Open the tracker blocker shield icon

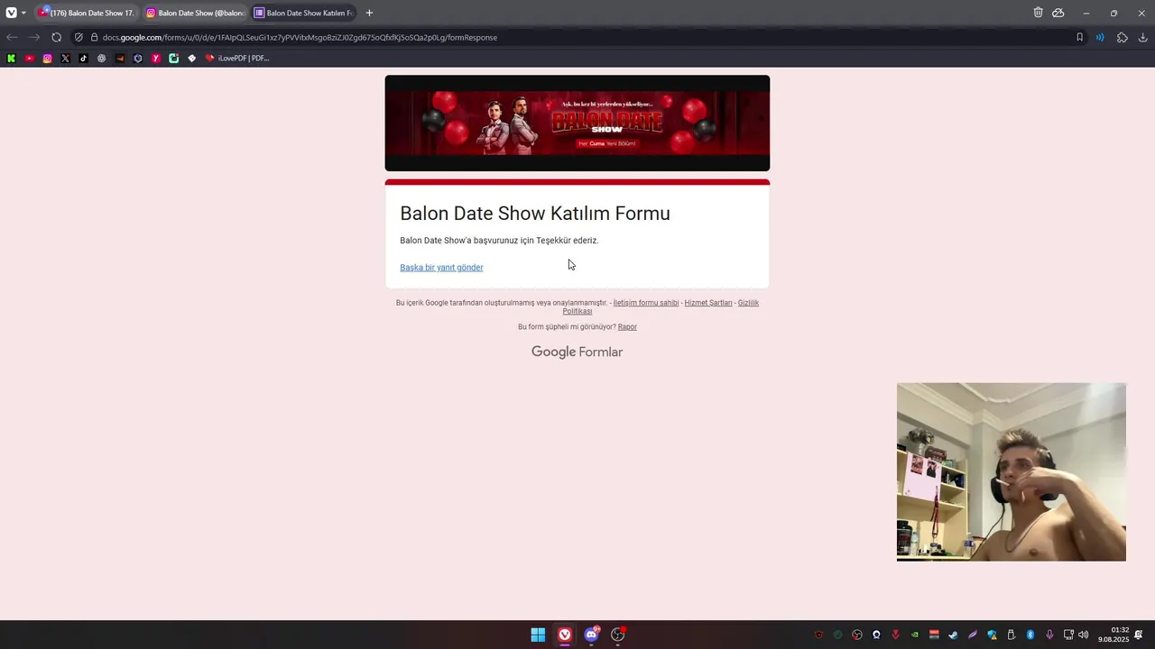79,37
